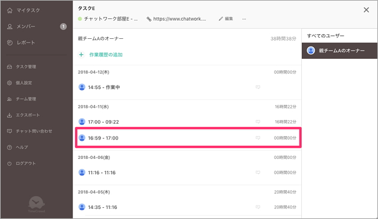Open the three-dots more options menu
This screenshot has width=378, height=219.
coord(244,19)
